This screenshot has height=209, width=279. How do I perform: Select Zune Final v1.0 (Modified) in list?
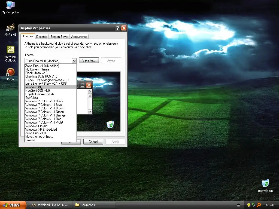[51, 66]
